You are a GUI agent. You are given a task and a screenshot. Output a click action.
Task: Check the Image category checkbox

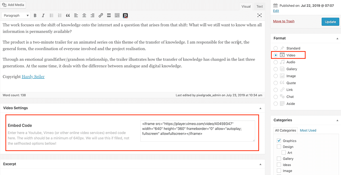pyautogui.click(x=279, y=171)
